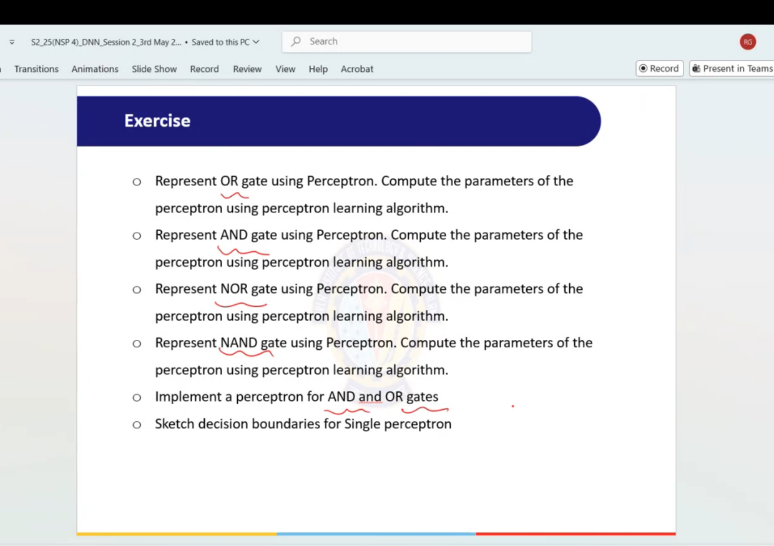Open the Animations ribbon tab
Screen dimensions: 774x546
(95, 69)
